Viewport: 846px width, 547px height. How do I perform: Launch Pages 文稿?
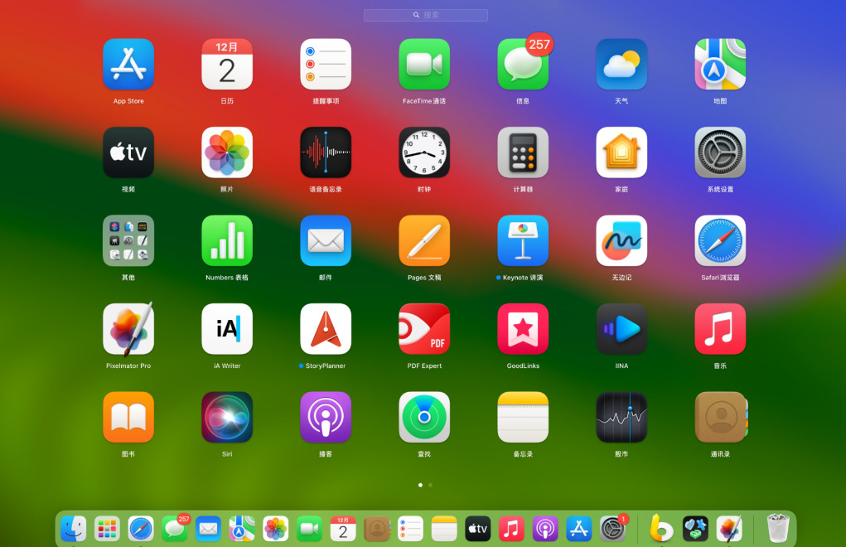(424, 241)
